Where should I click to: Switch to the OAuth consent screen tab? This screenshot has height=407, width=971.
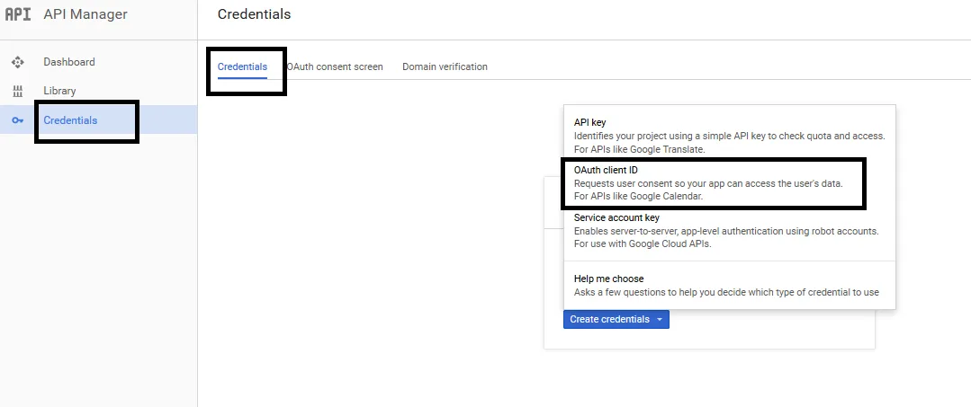335,66
